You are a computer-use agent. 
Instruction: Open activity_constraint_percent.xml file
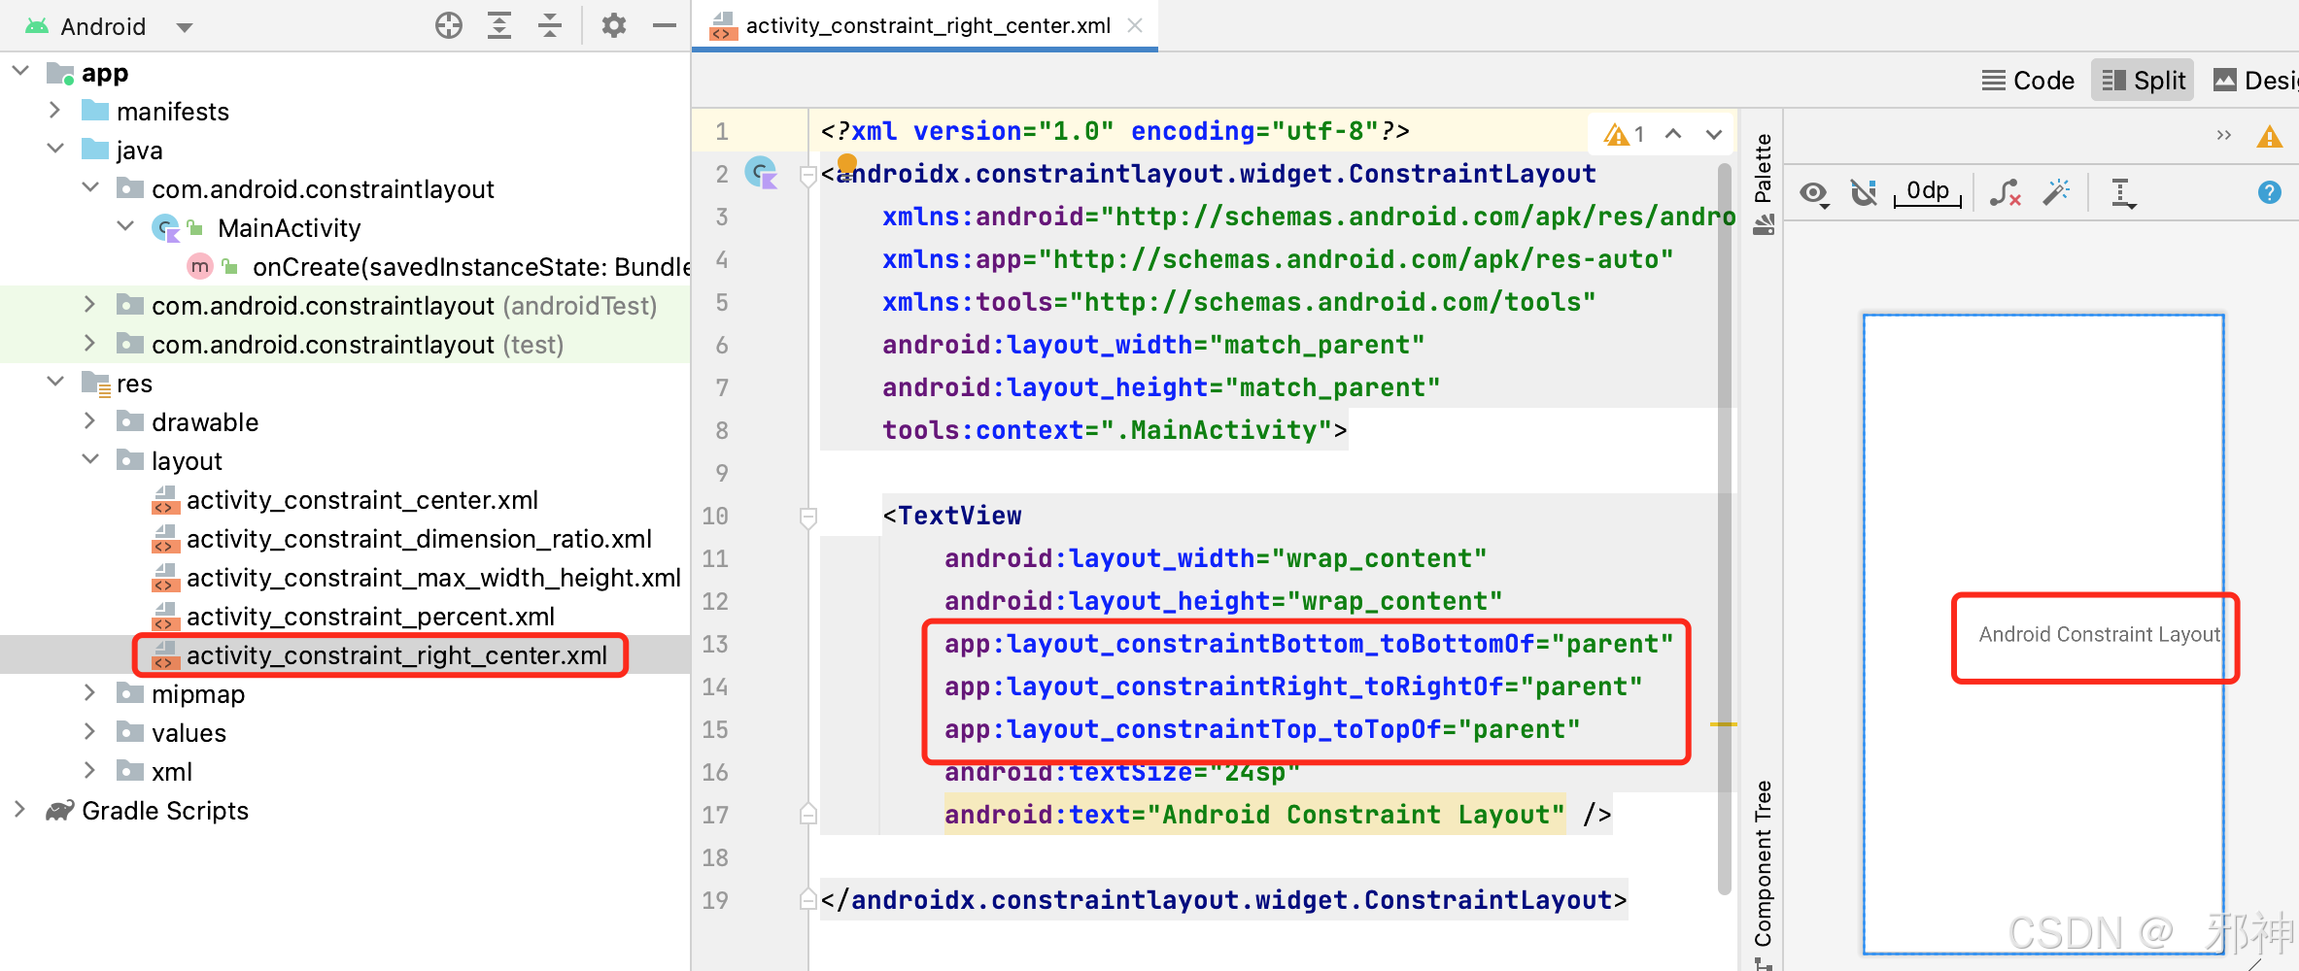pos(370,617)
